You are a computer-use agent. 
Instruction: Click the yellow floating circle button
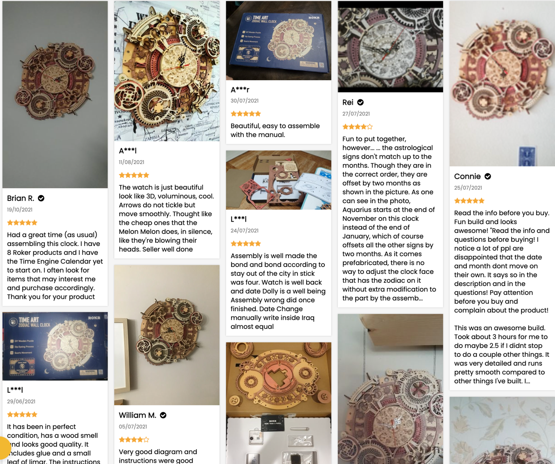[4, 448]
